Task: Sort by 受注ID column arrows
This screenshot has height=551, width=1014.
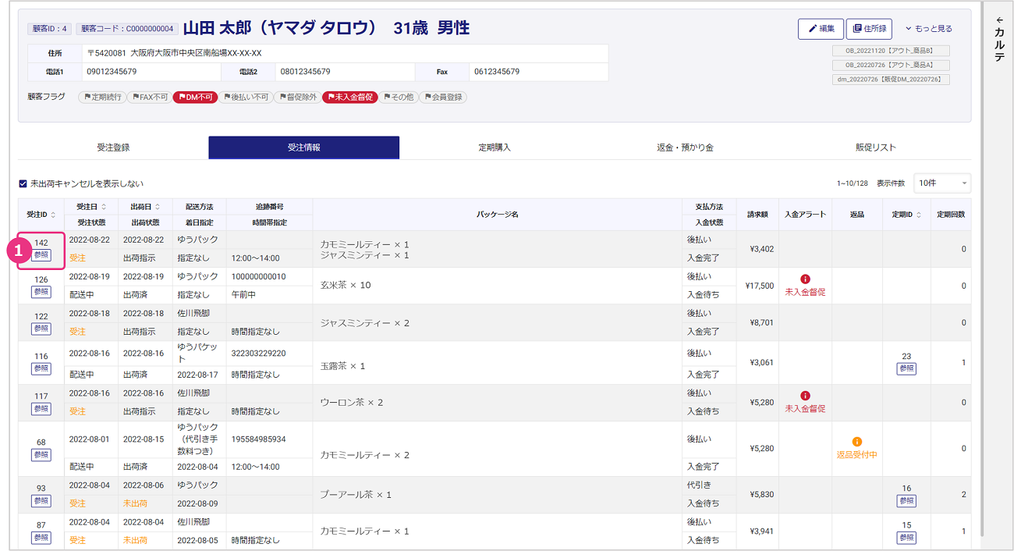Action: click(52, 215)
